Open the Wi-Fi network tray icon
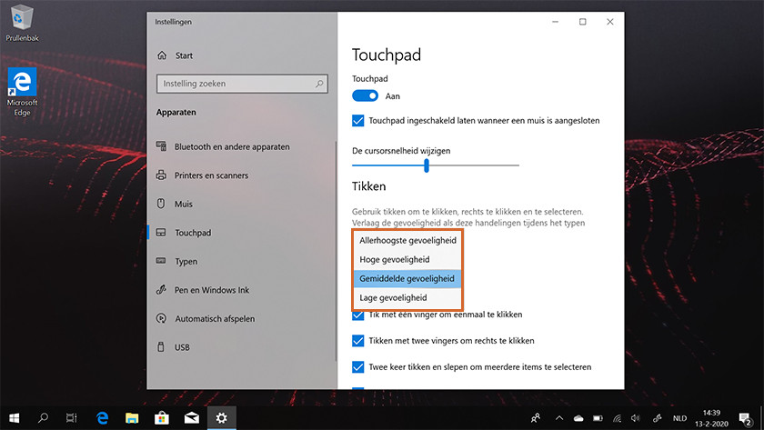 [618, 418]
